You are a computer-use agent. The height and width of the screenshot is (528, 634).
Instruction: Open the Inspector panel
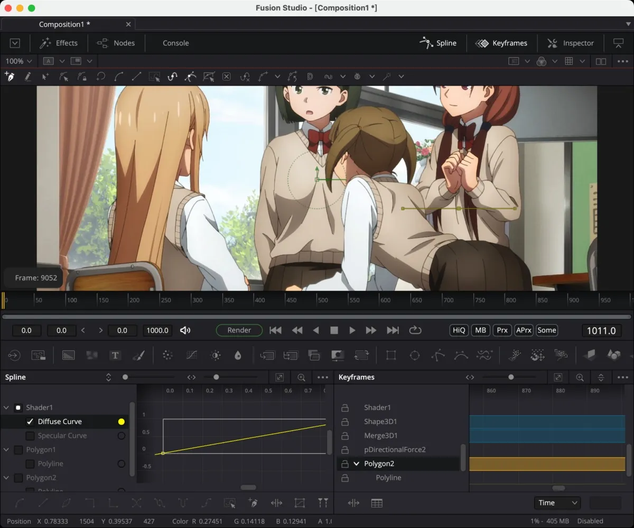click(571, 43)
